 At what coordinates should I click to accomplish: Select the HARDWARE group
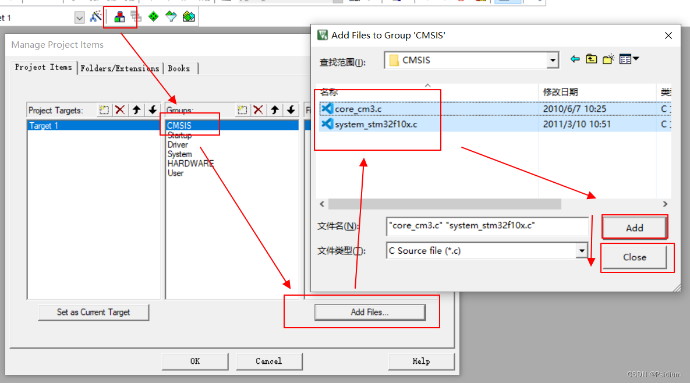190,164
